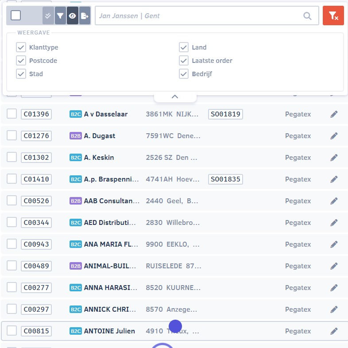348x348 pixels.
Task: Uncheck the Klanttype column checkbox
Action: pos(21,47)
